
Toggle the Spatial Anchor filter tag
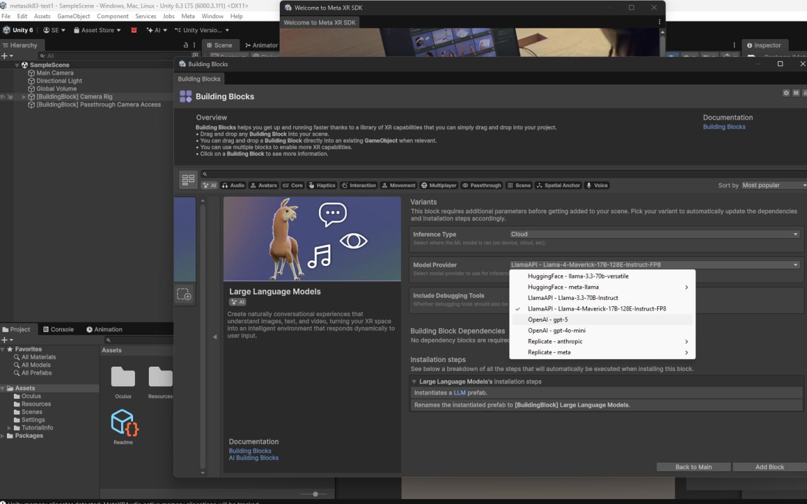click(558, 185)
